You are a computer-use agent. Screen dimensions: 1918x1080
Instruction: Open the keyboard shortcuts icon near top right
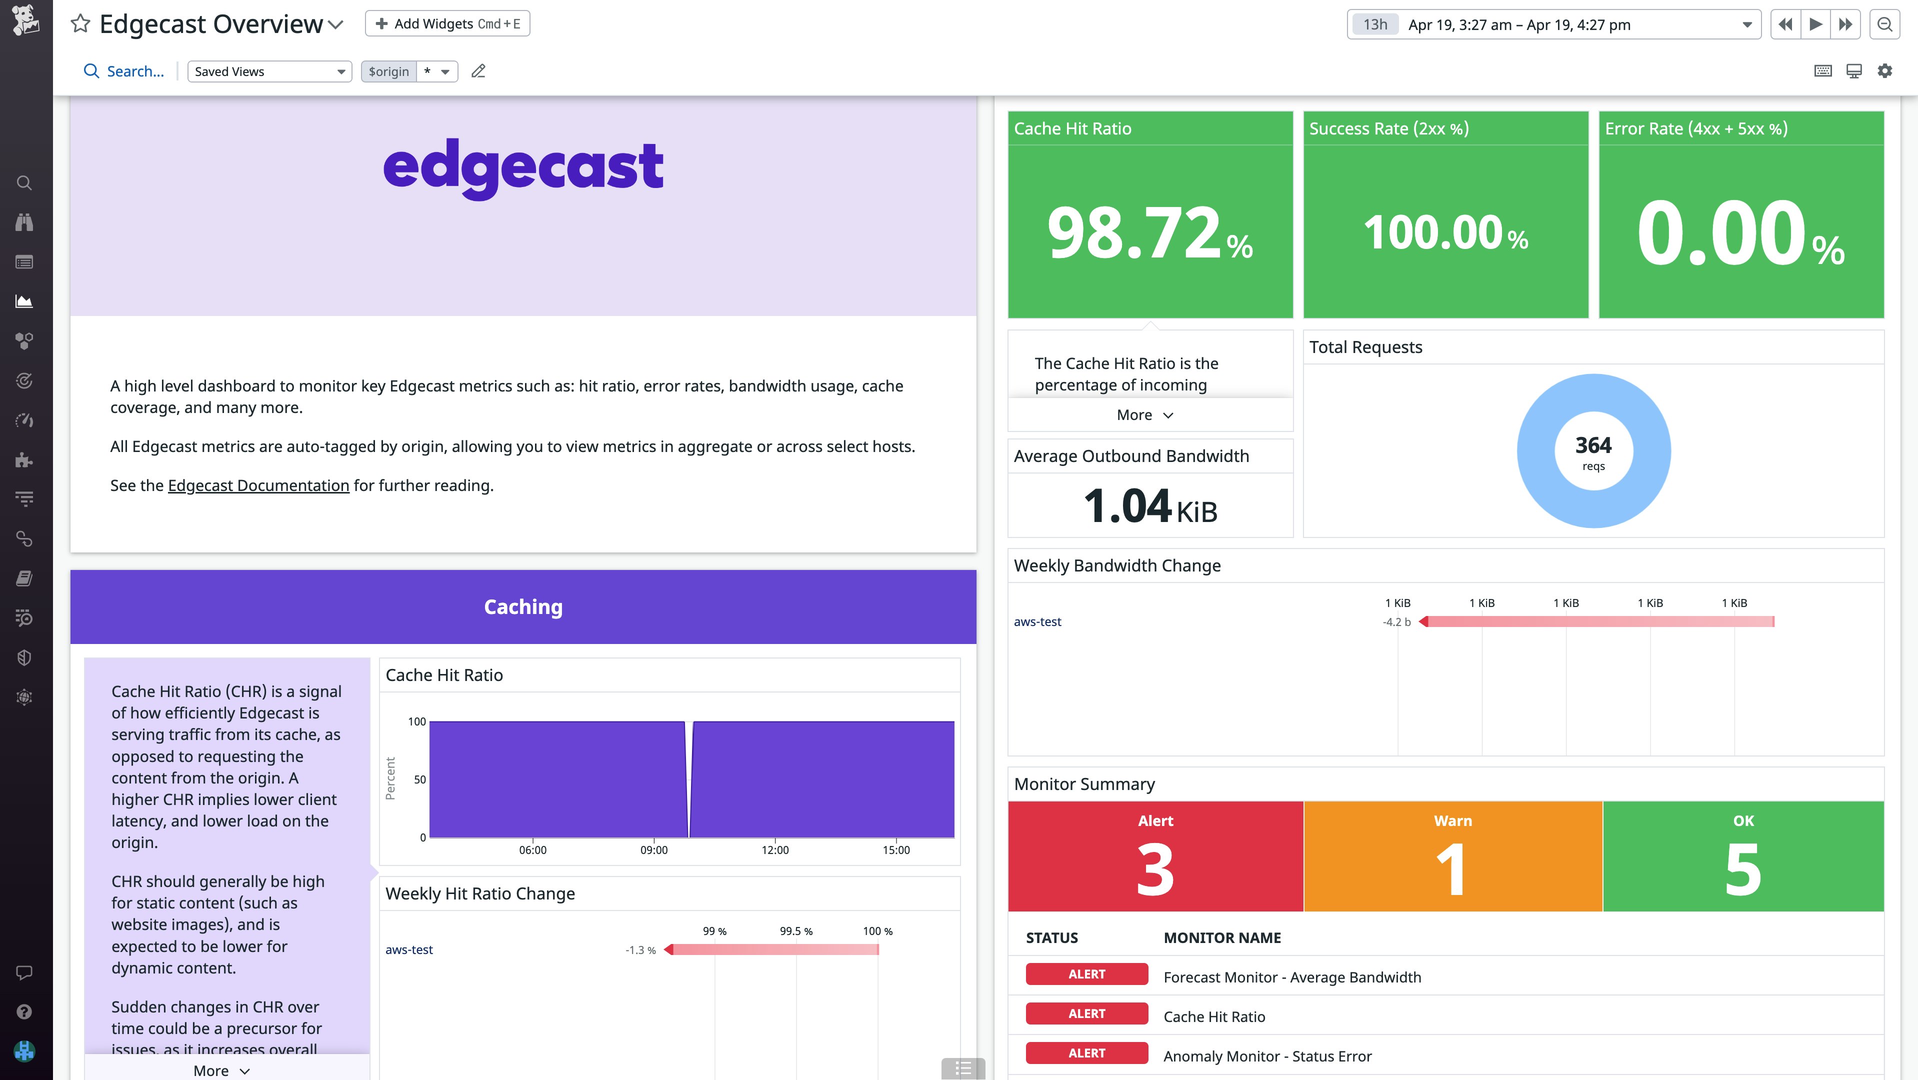coord(1822,70)
